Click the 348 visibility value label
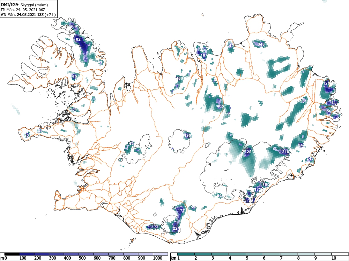This screenshot has width=349, height=261. click(261, 45)
